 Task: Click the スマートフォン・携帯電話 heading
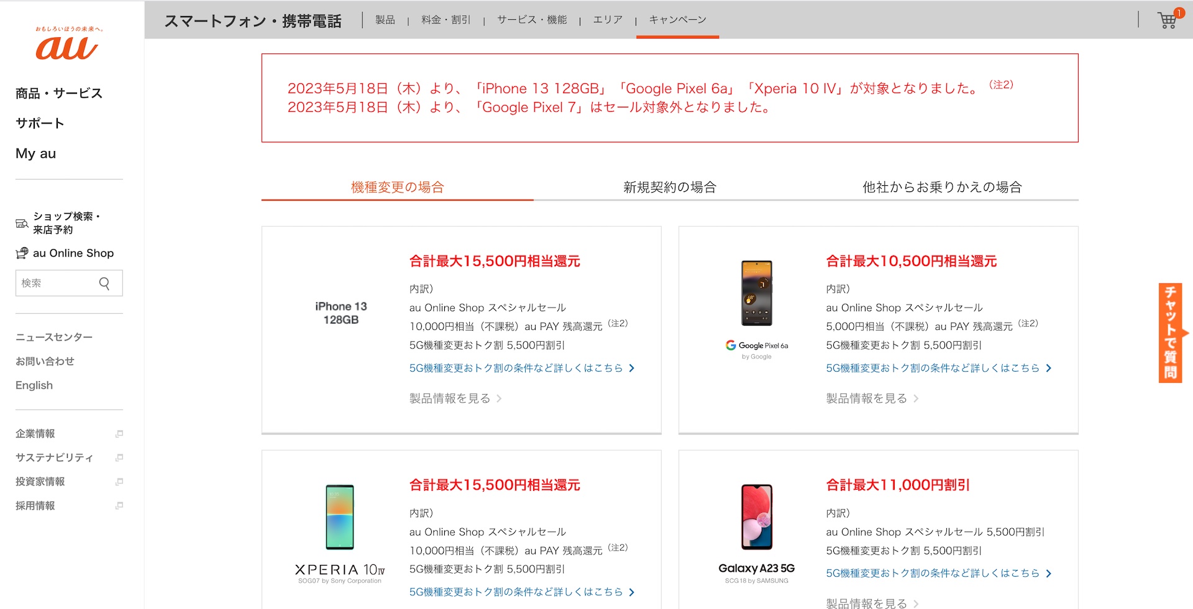253,21
